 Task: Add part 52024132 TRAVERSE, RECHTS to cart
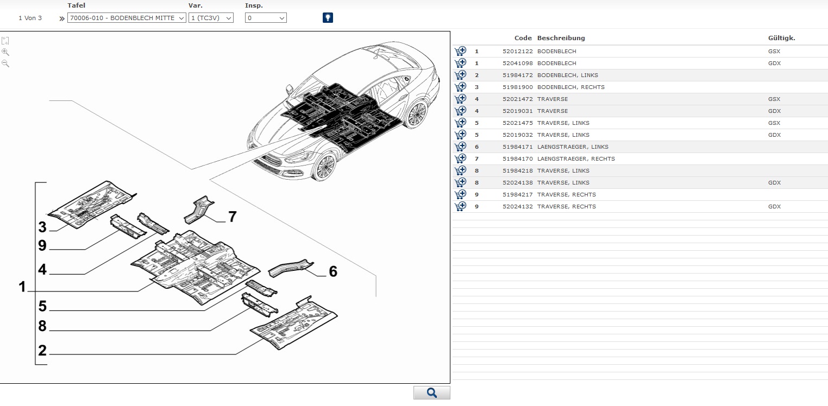460,206
